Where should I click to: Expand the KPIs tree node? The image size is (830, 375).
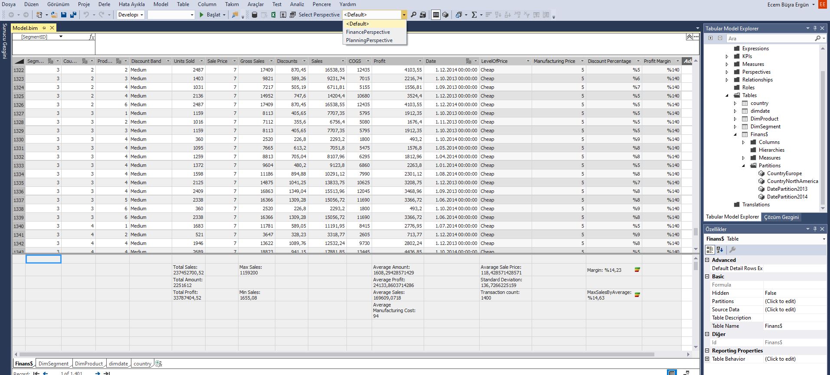tap(727, 56)
